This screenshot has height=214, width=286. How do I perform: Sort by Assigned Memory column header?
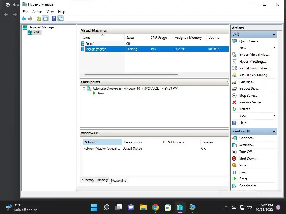click(190, 38)
